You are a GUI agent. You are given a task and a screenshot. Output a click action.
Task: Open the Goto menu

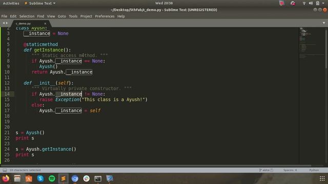pos(61,16)
